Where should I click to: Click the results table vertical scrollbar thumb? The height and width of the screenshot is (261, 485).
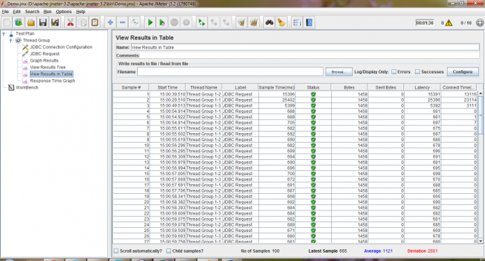coord(481,115)
